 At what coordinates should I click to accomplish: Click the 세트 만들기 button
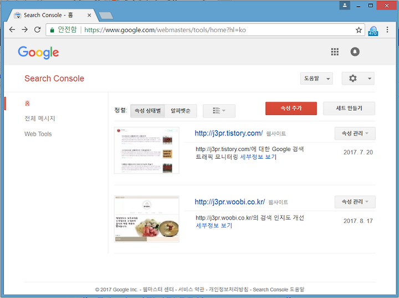tap(349, 108)
